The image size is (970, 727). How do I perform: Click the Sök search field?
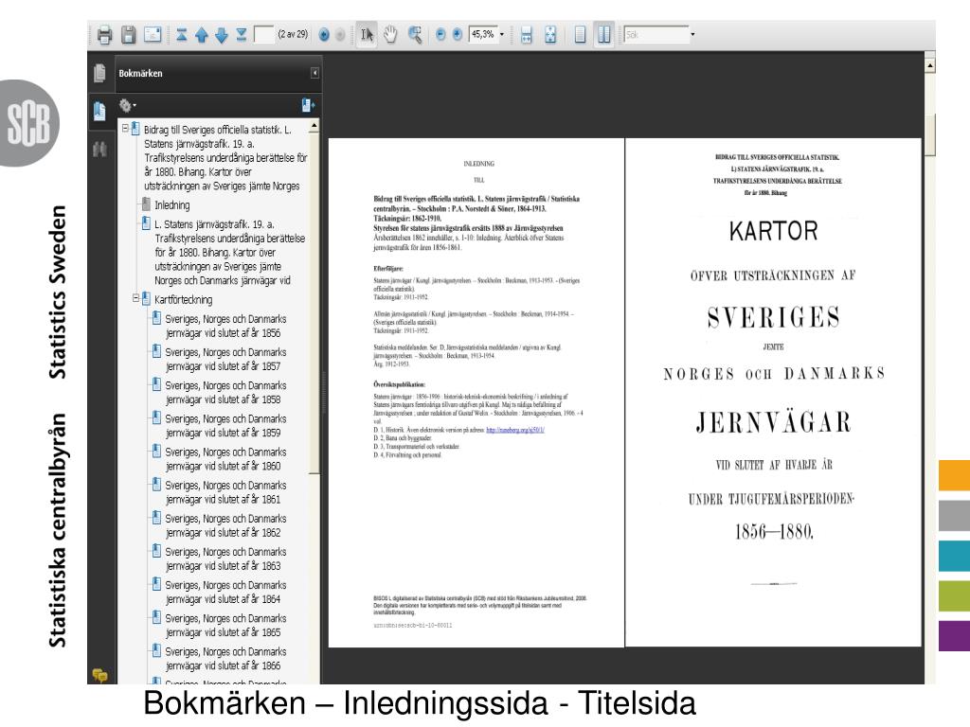[656, 35]
